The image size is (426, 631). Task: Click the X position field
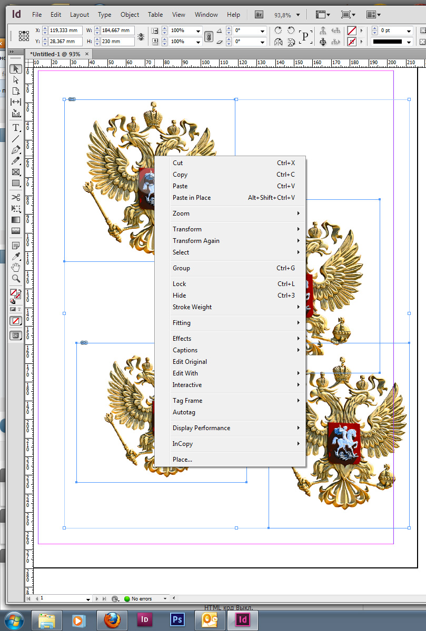pos(65,31)
